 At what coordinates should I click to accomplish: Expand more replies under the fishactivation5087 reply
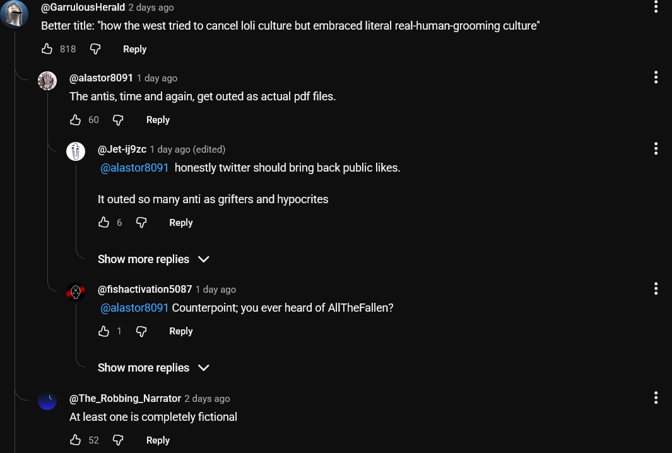153,368
